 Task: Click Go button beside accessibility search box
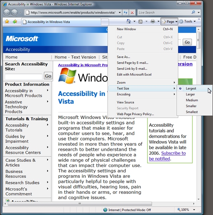point(48,76)
